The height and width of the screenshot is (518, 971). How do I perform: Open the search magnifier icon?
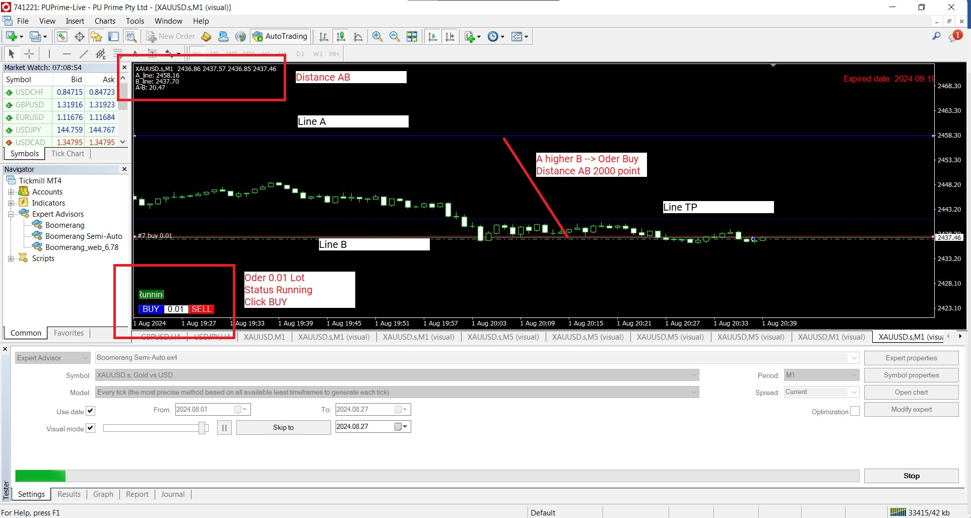click(936, 36)
